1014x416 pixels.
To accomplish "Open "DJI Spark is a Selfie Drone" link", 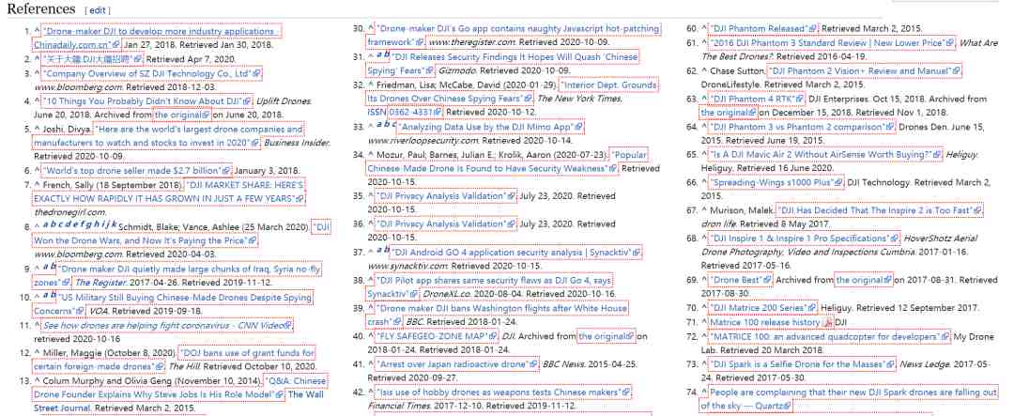I will point(802,364).
